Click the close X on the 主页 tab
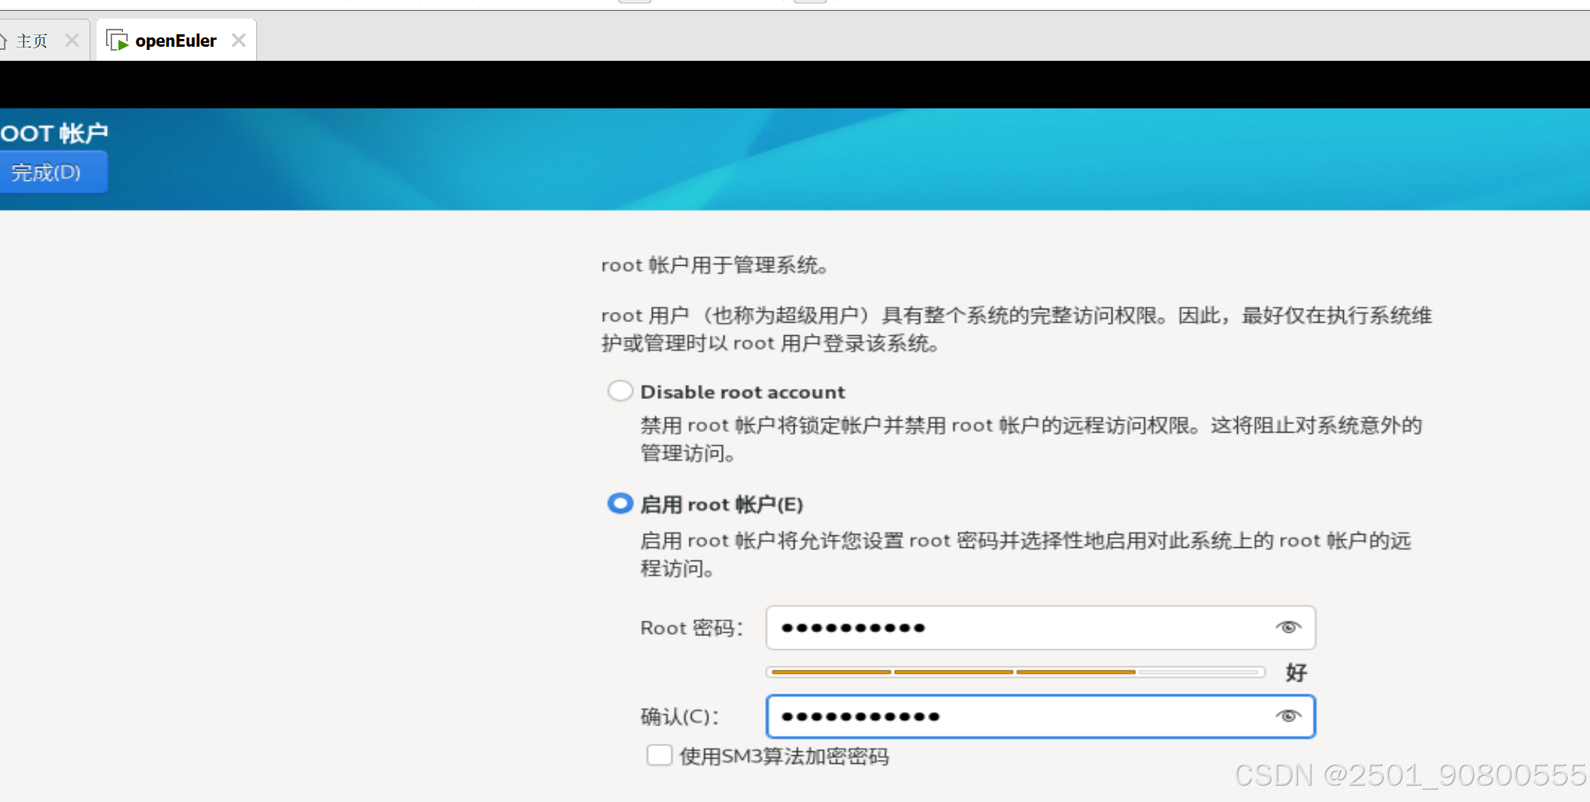This screenshot has height=802, width=1590. tap(72, 39)
